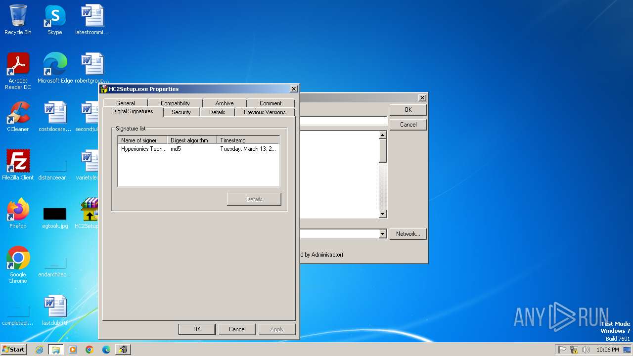633x356 pixels.
Task: Click Cancel in the background dialog
Action: 408,125
